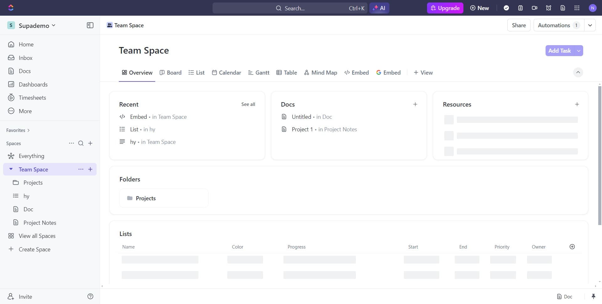
Task: Open the Dashboards sidebar icon
Action: (11, 84)
